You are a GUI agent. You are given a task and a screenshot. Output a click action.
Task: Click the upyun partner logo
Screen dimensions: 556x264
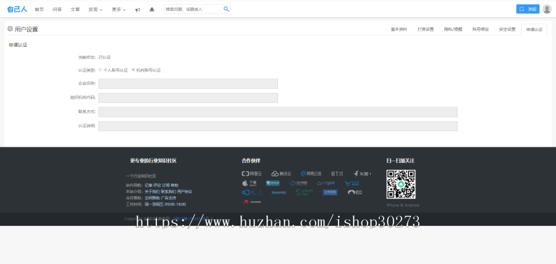click(x=326, y=183)
